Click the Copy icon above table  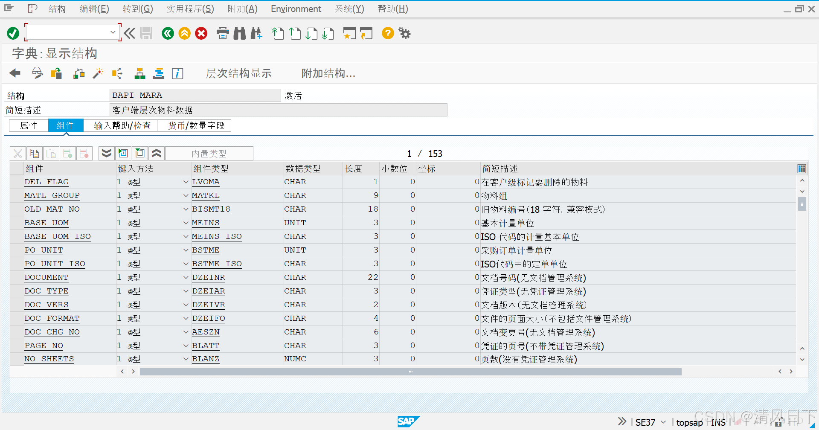(34, 153)
